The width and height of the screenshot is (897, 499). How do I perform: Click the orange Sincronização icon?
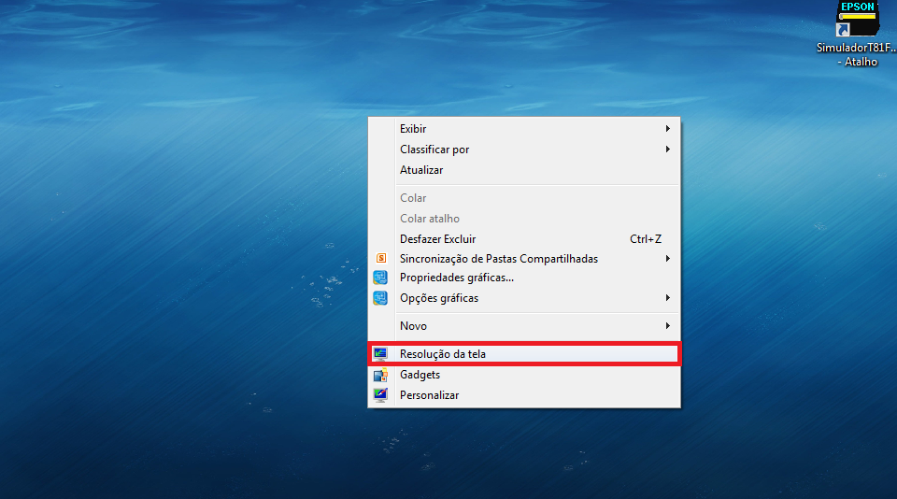click(x=381, y=259)
